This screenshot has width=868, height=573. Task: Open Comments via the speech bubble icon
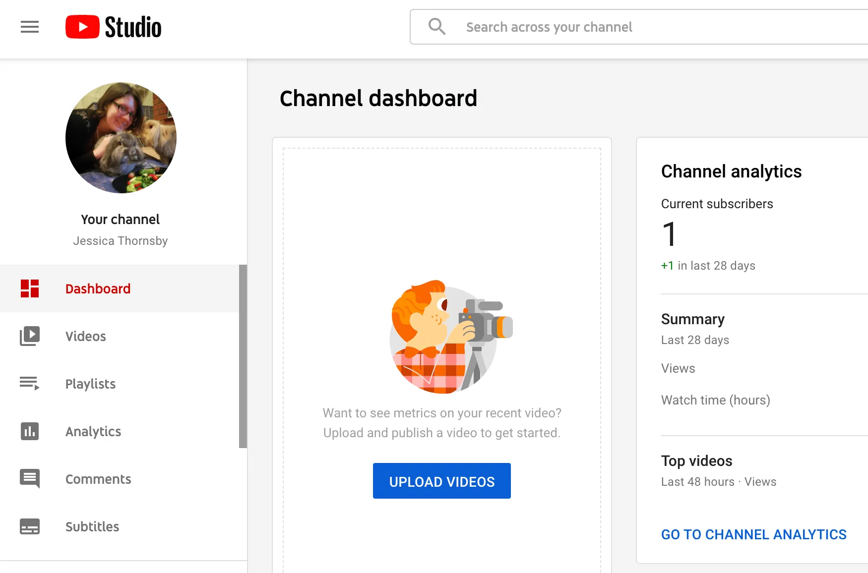(x=29, y=479)
